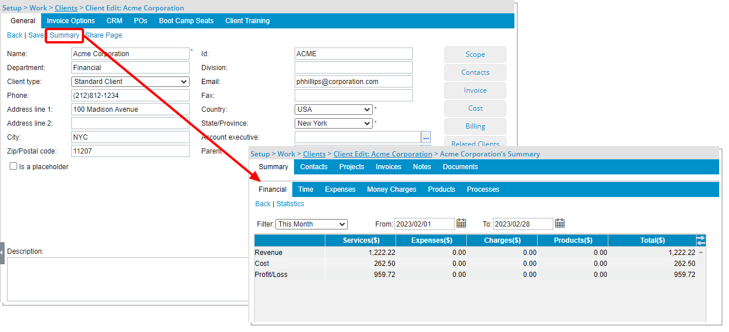This screenshot has height=332, width=729.
Task: Select the Summary tab in summary window
Action: coord(273,167)
